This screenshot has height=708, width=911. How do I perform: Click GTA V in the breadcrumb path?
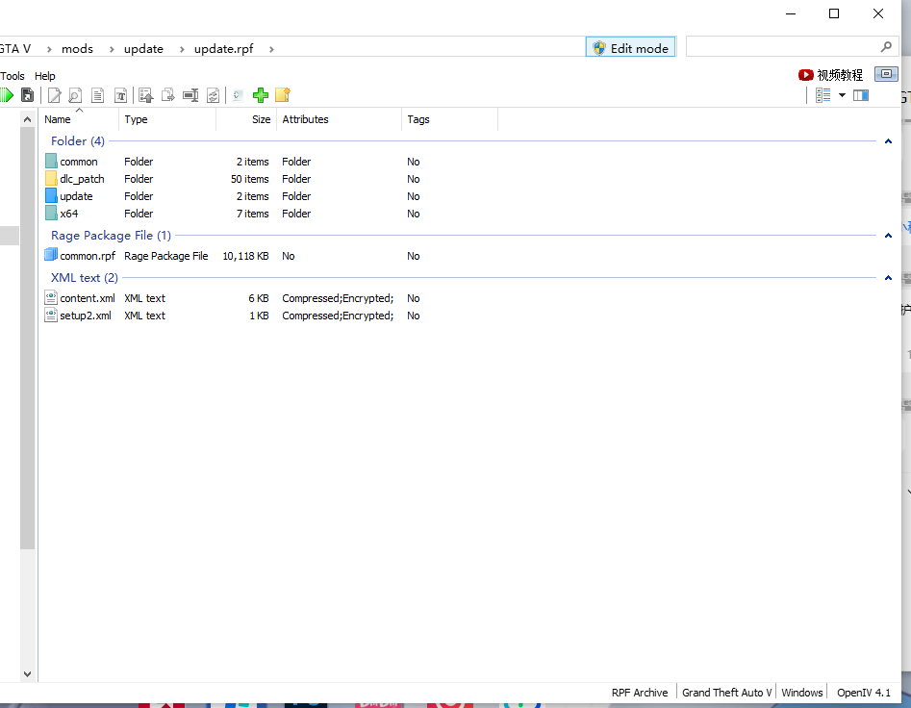click(15, 49)
